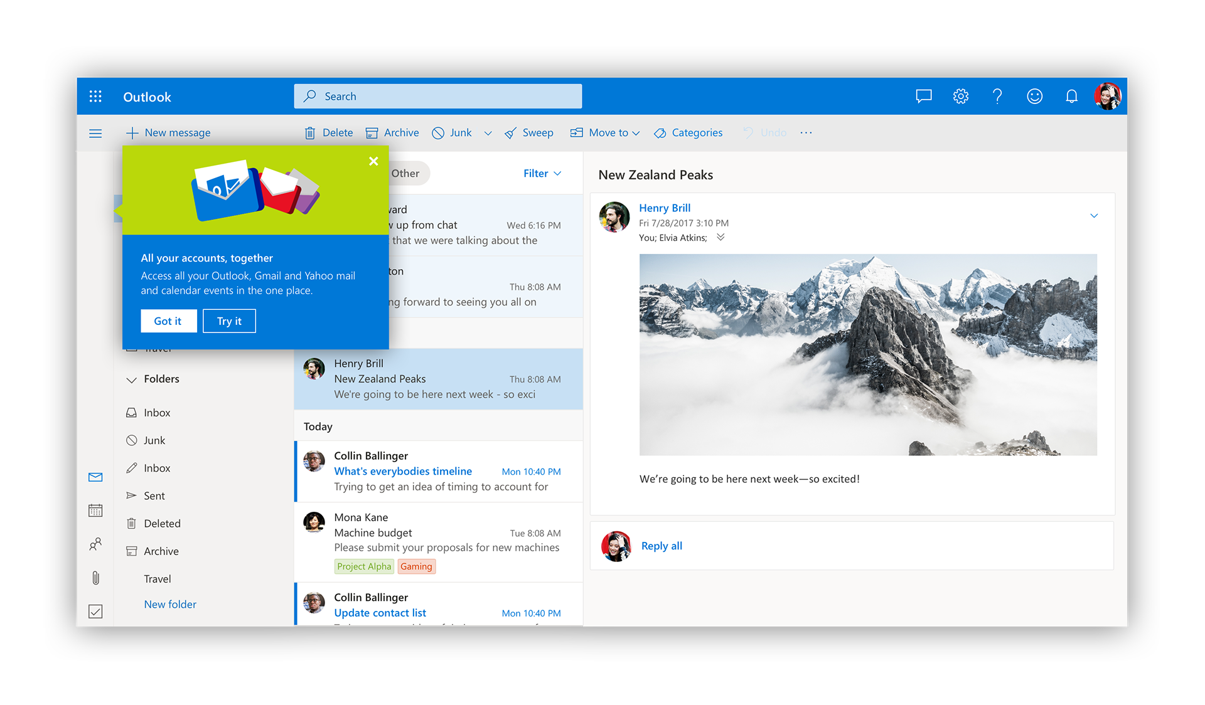The width and height of the screenshot is (1205, 705).
Task: Click Henry Brill's avatar in reading pane
Action: 614,217
